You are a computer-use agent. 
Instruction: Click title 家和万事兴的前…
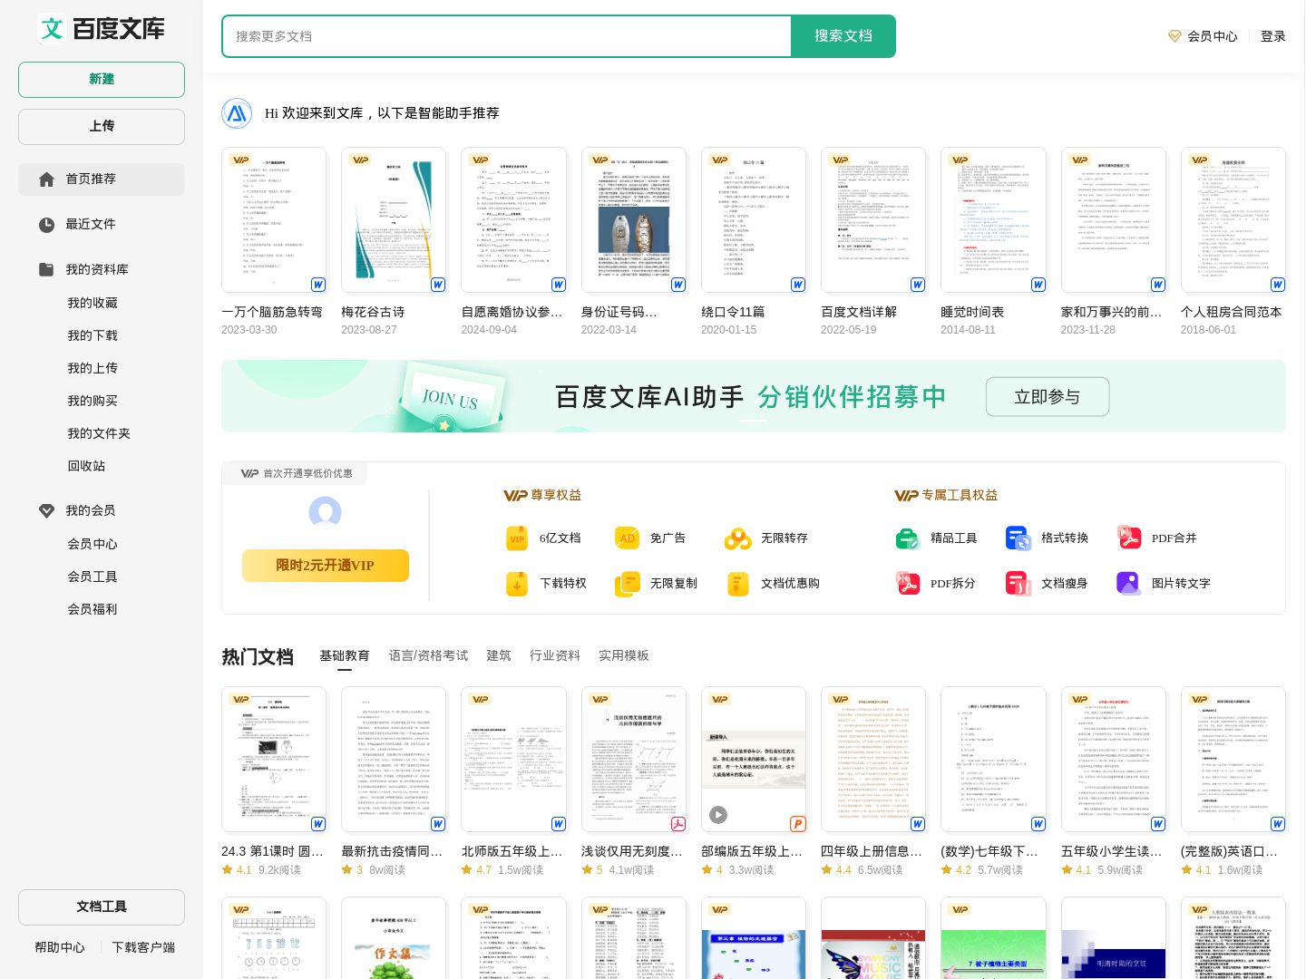click(1112, 312)
